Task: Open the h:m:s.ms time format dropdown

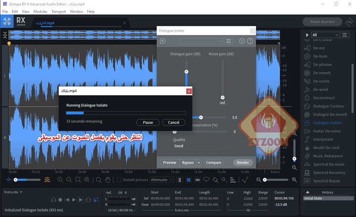Action: (x=13, y=192)
